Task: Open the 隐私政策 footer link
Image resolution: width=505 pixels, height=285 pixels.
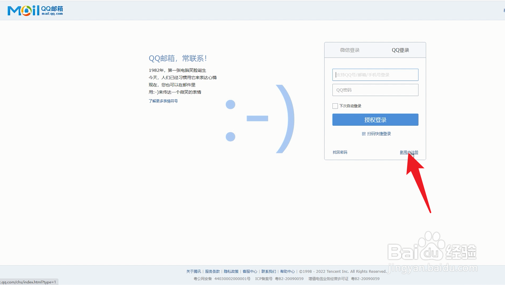Action: point(231,271)
